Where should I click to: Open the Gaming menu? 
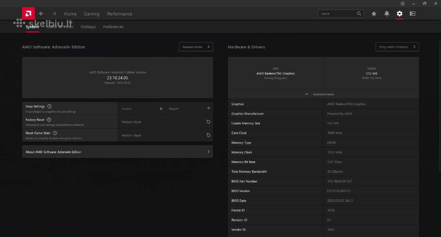92,14
